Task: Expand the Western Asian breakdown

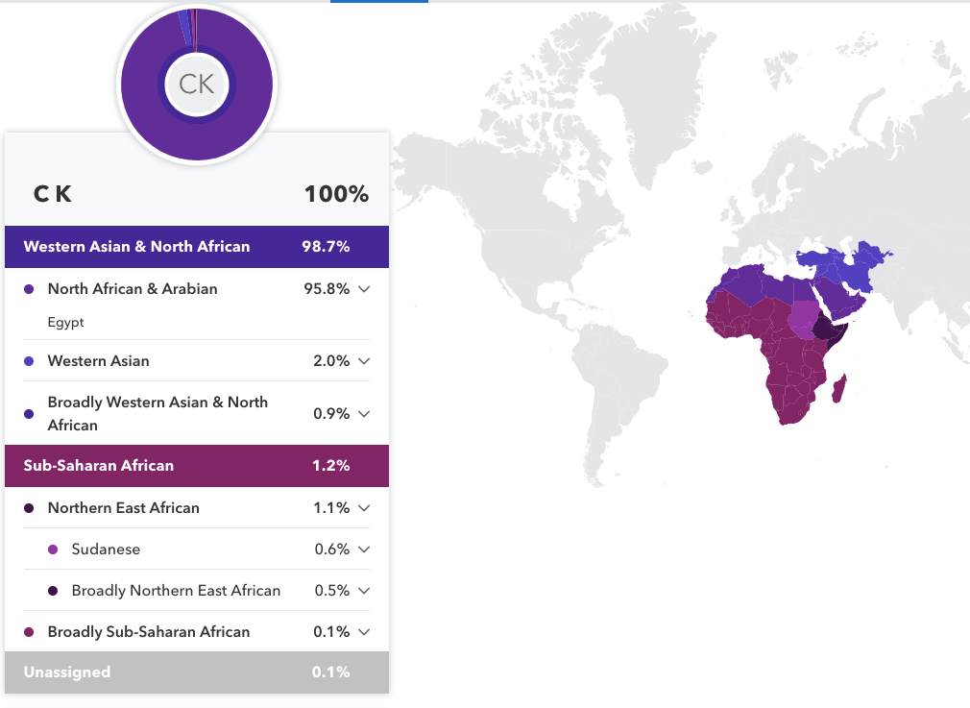Action: coord(363,360)
